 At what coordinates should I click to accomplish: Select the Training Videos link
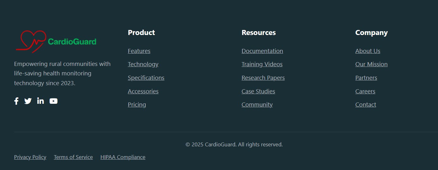[x=262, y=64]
